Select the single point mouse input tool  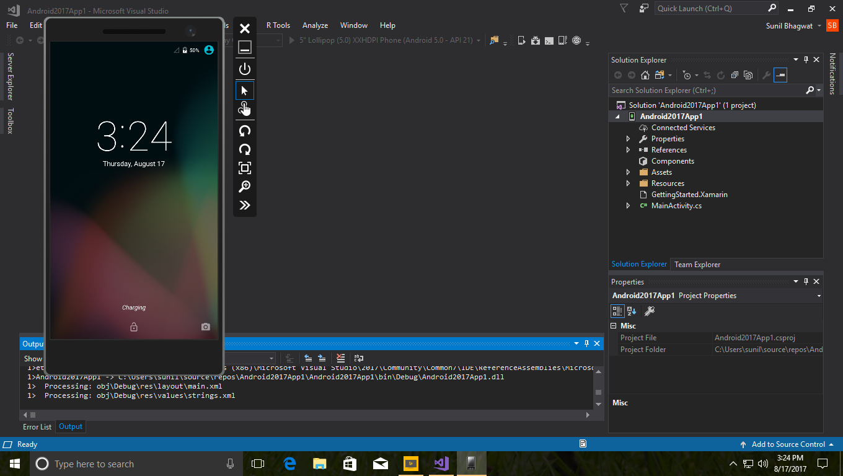245,90
